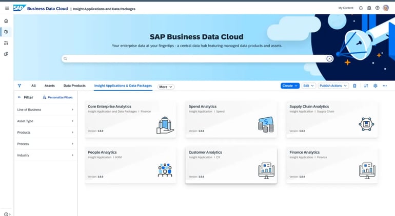The height and width of the screenshot is (216, 395).
Task: Open the catalog icon in the sidebar
Action: click(6, 32)
